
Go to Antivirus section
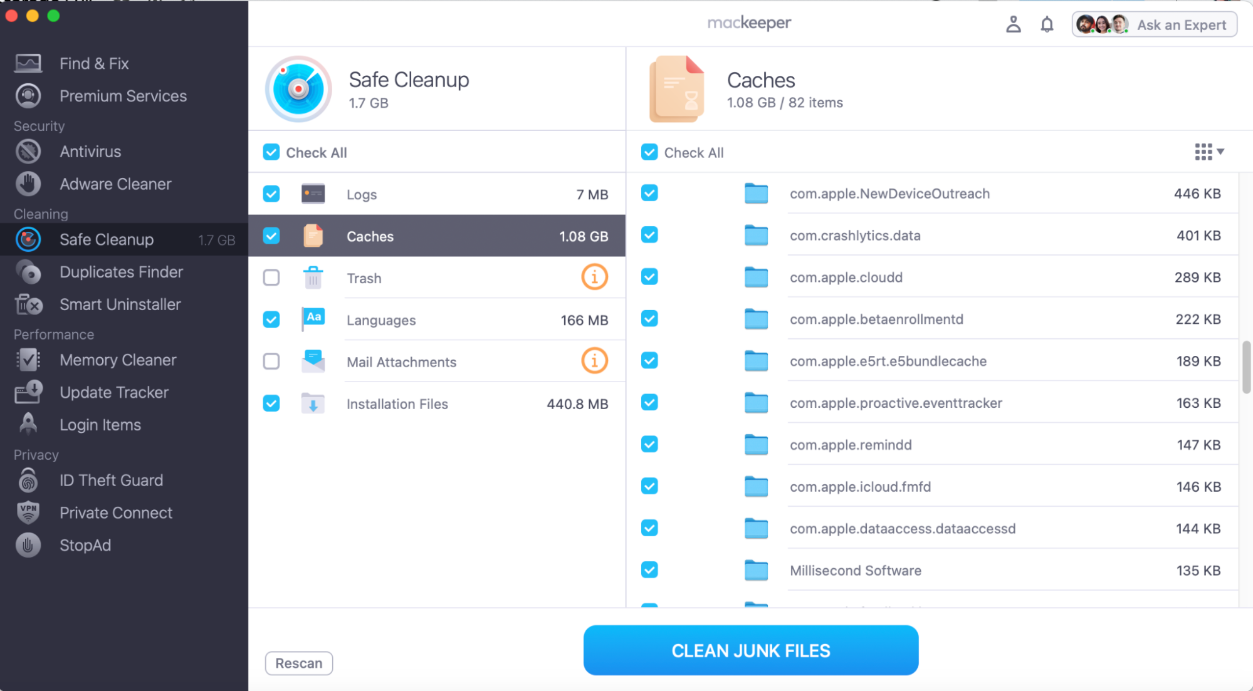[90, 152]
